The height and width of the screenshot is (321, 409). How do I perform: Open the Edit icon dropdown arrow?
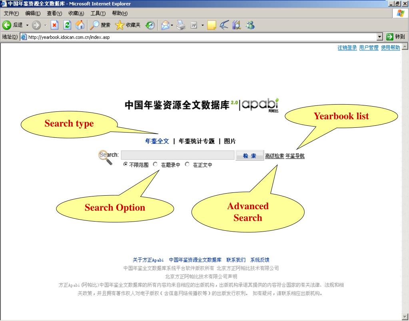pyautogui.click(x=202, y=25)
